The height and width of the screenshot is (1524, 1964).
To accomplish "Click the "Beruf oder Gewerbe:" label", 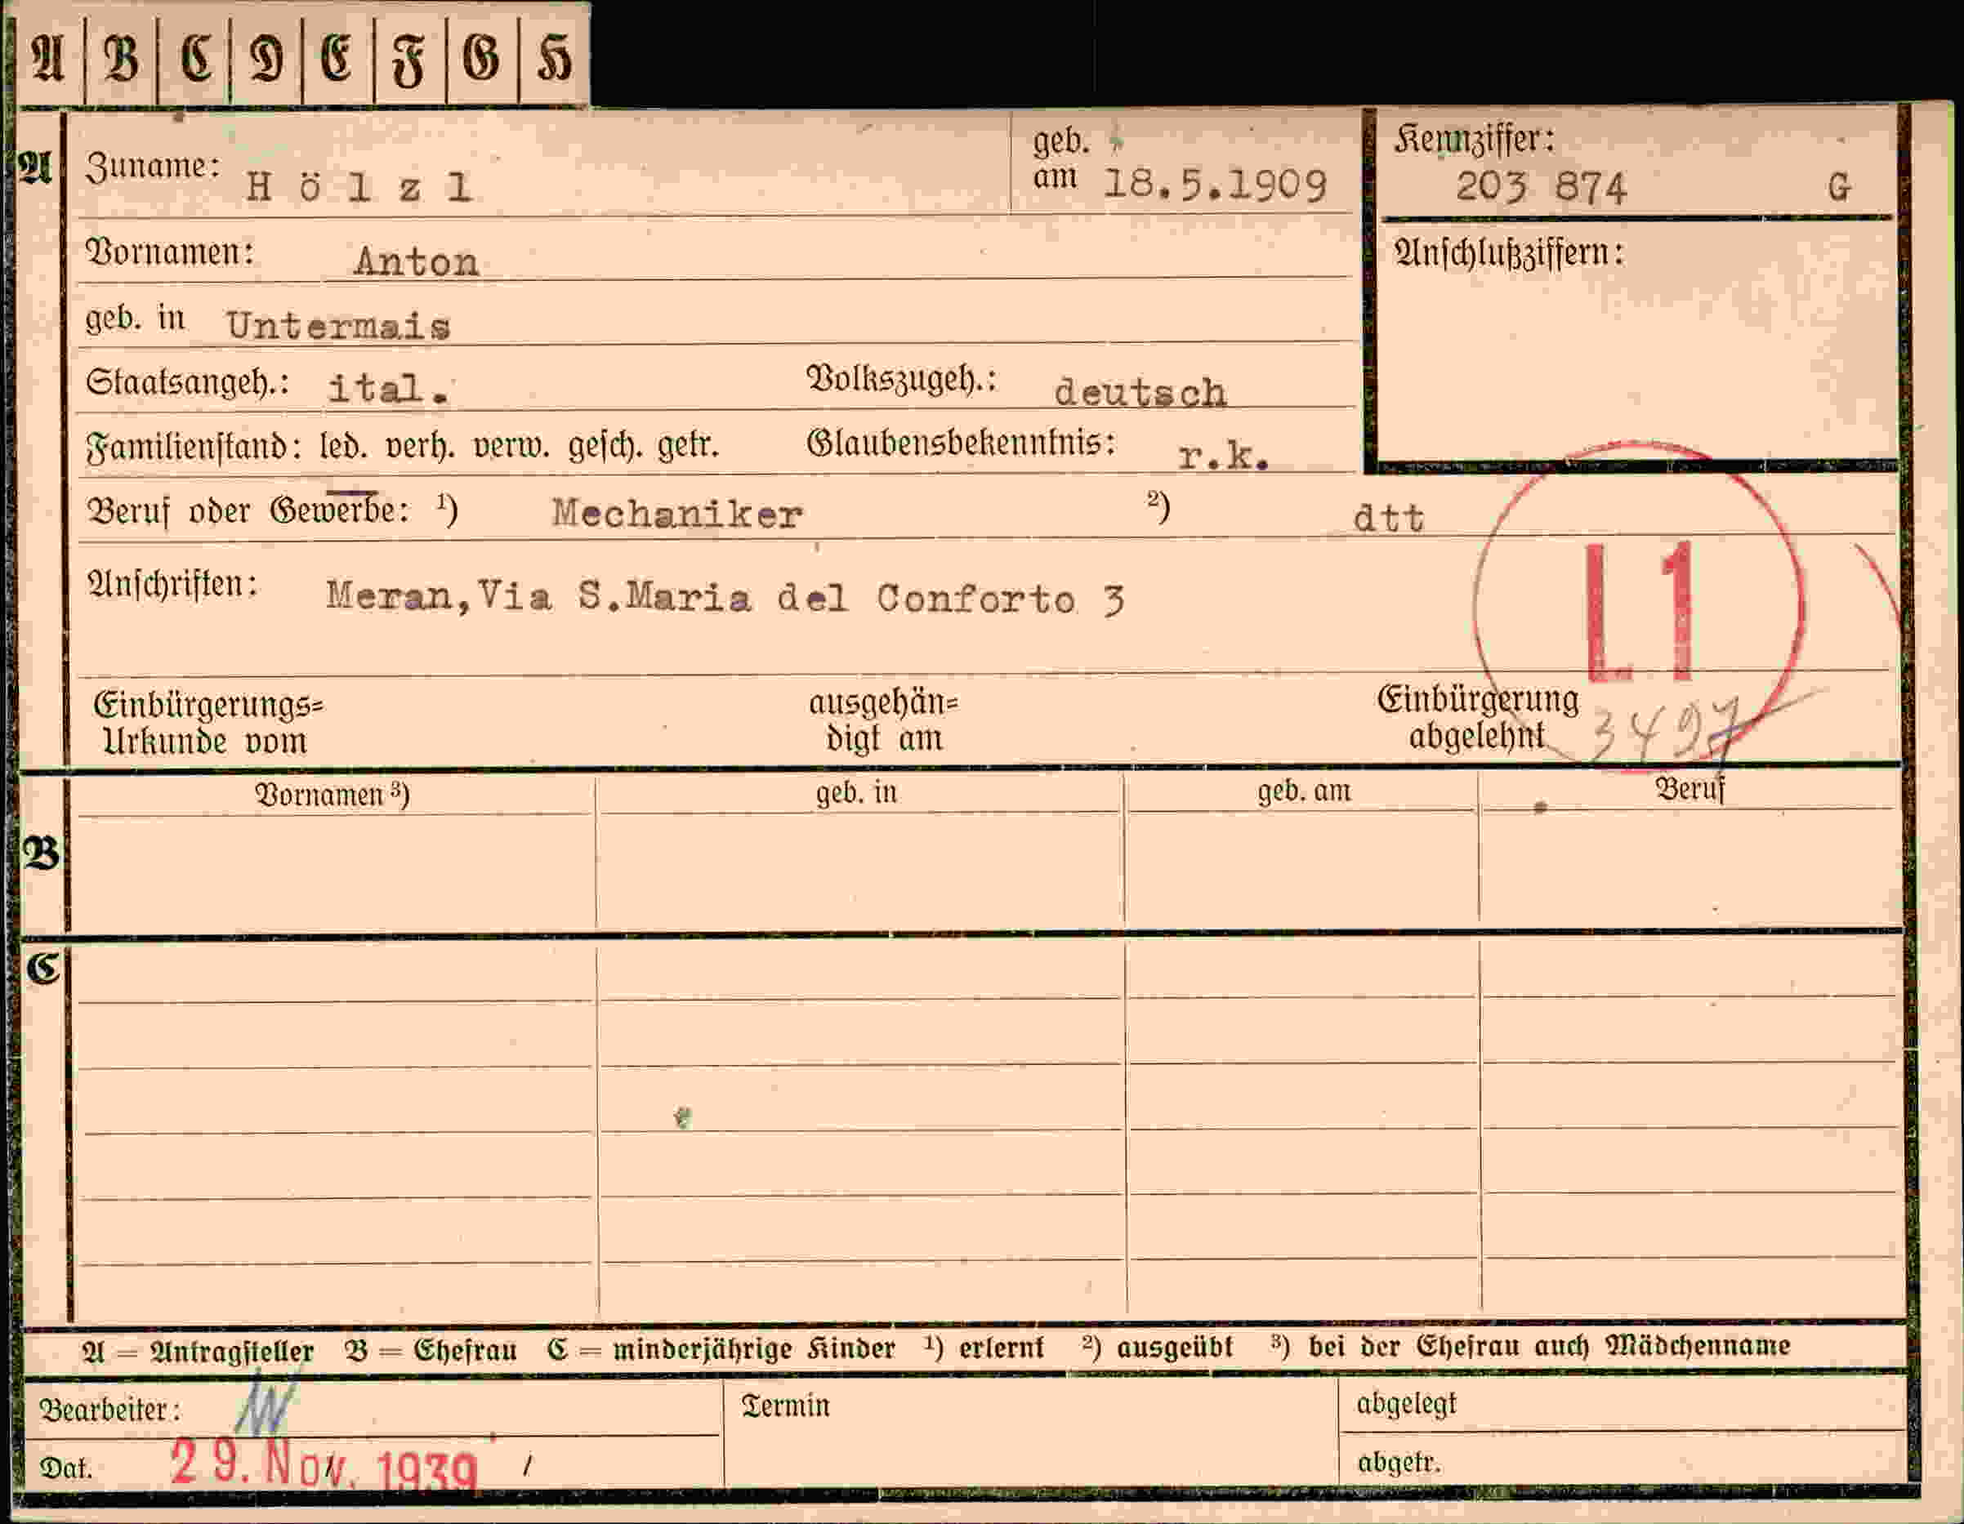I will pyautogui.click(x=248, y=510).
